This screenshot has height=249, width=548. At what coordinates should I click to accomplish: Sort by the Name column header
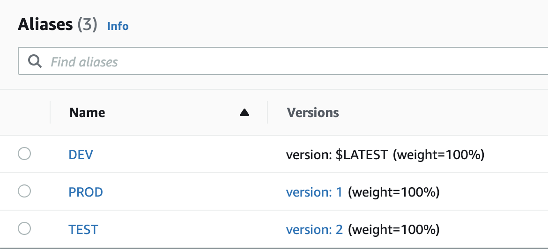coord(87,112)
